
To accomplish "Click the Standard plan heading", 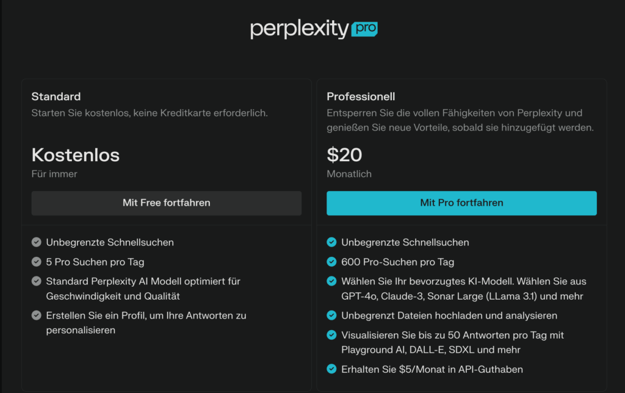I will point(56,96).
